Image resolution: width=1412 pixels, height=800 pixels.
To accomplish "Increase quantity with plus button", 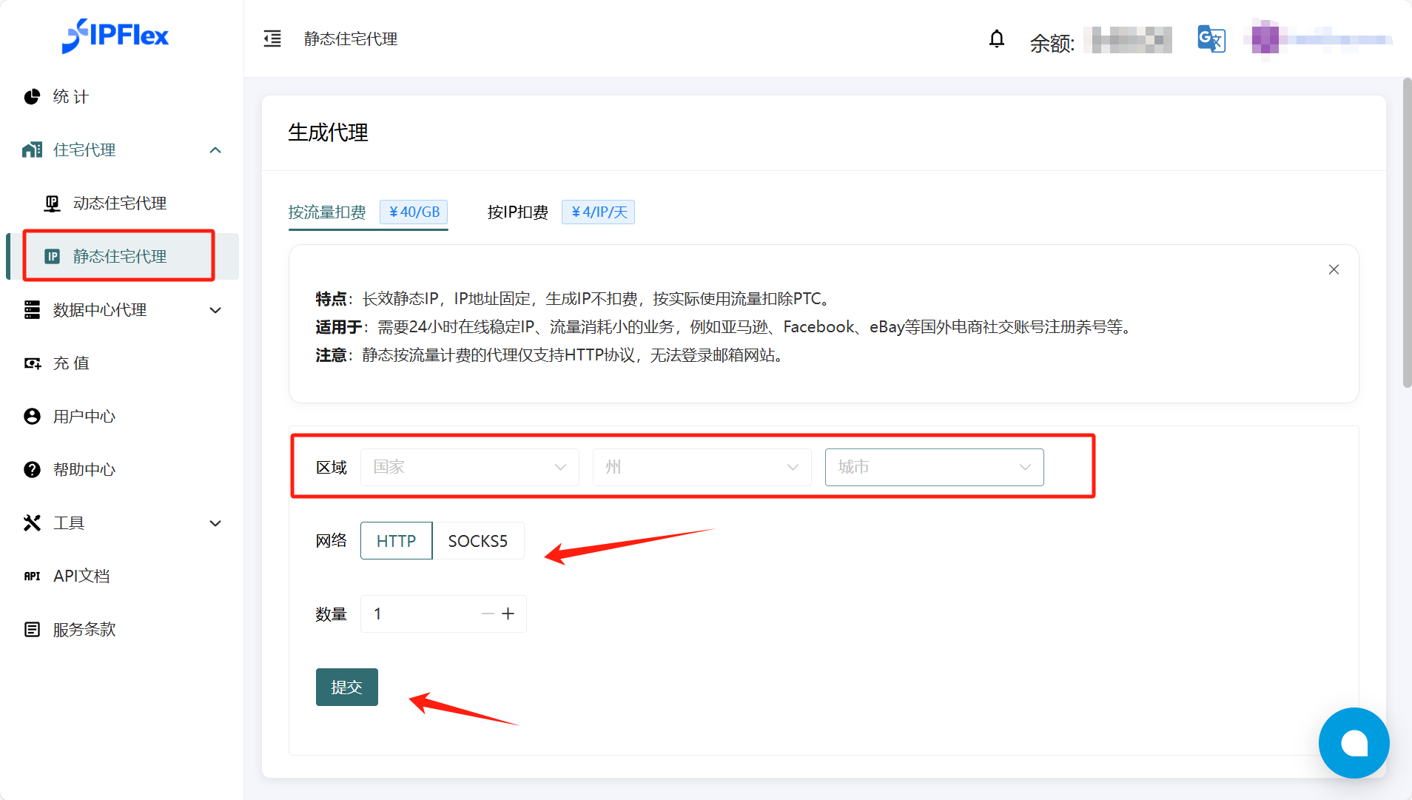I will coord(508,614).
